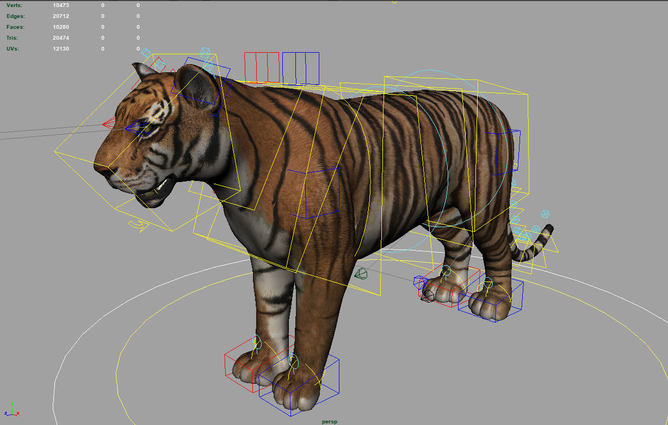Select the cyan circle handle on red-boxed front paw
668x425 pixels.
click(x=257, y=342)
